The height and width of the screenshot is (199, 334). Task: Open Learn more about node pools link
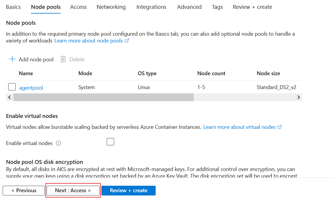coord(89,41)
